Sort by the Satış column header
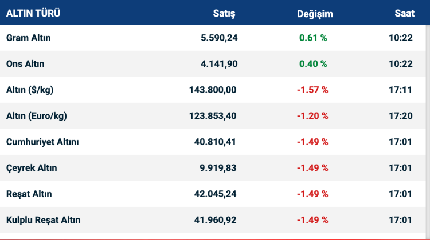This screenshot has width=430, height=240. click(x=224, y=13)
